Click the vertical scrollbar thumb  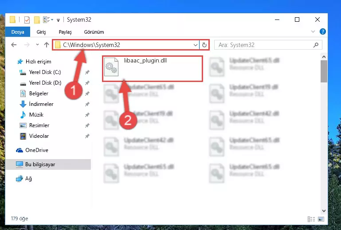pyautogui.click(x=324, y=71)
